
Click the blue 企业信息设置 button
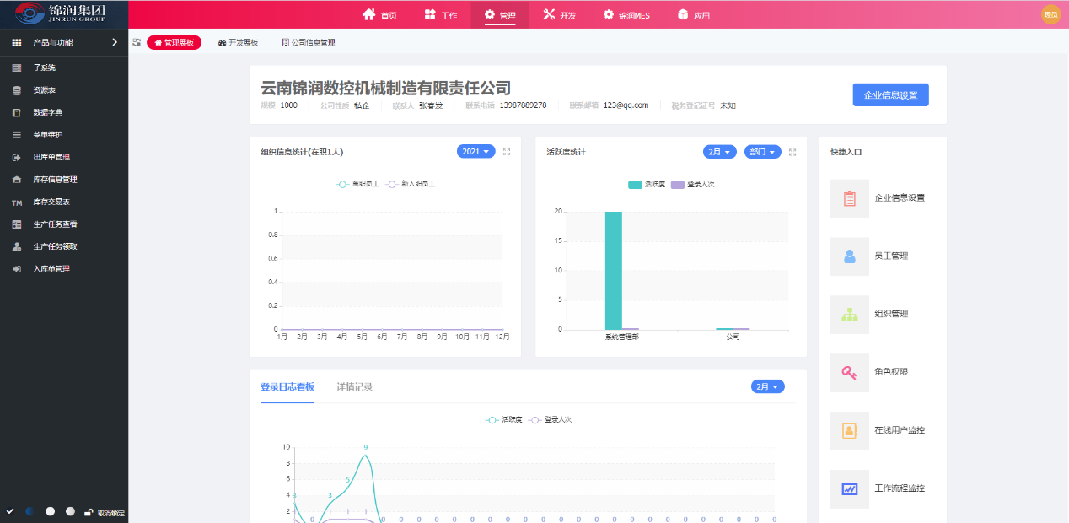890,94
